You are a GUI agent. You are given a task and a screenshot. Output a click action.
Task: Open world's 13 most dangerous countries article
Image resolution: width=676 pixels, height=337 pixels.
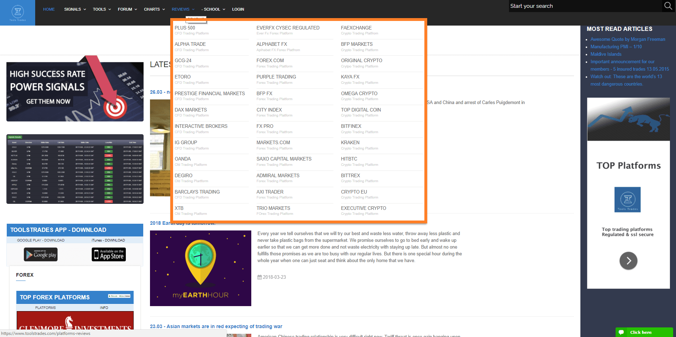point(626,80)
